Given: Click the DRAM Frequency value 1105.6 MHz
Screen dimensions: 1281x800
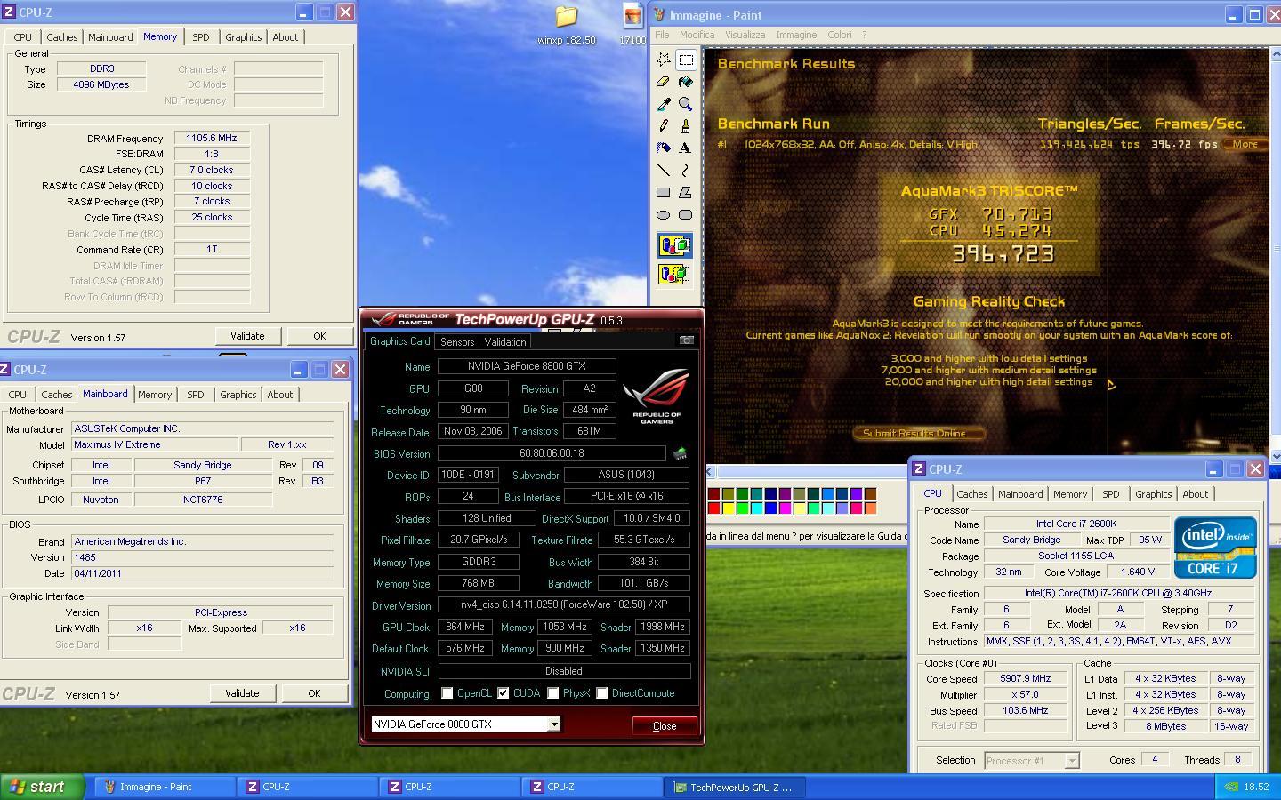Looking at the screenshot, I should 212,138.
